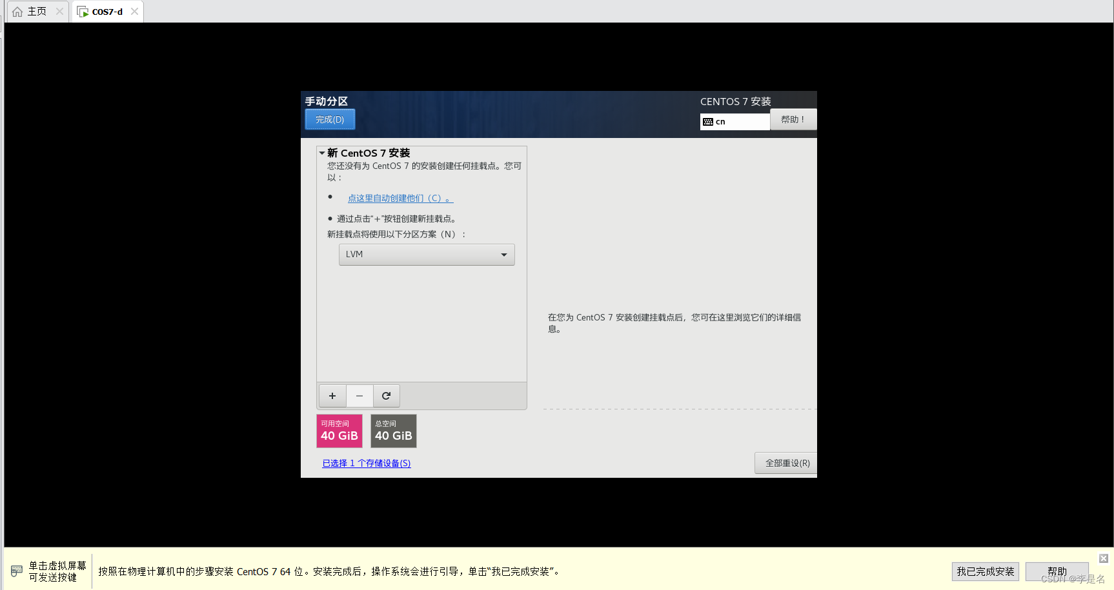Click the reload storage configuration icon
This screenshot has width=1114, height=590.
(x=386, y=396)
